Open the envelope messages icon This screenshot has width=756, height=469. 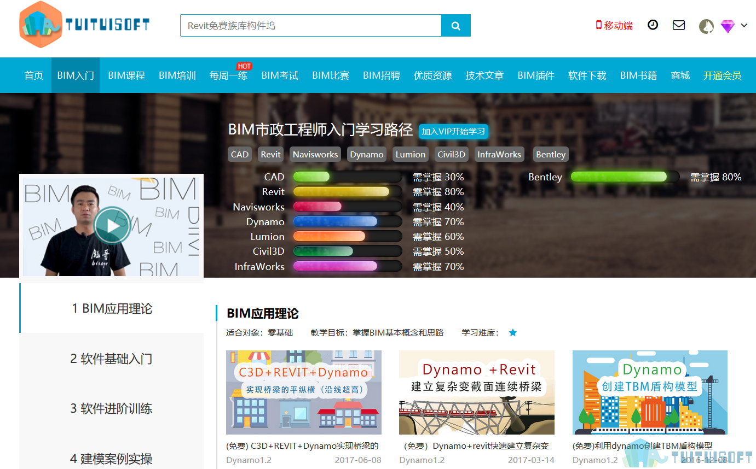click(x=679, y=25)
